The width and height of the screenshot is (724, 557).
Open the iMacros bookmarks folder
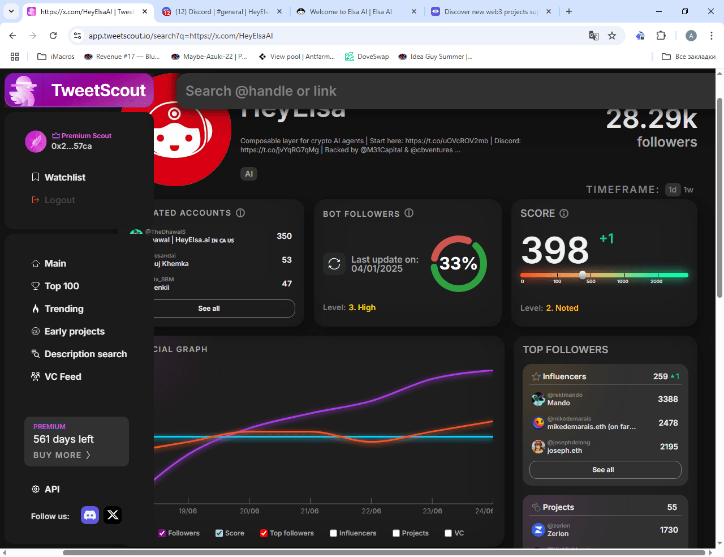pos(56,57)
